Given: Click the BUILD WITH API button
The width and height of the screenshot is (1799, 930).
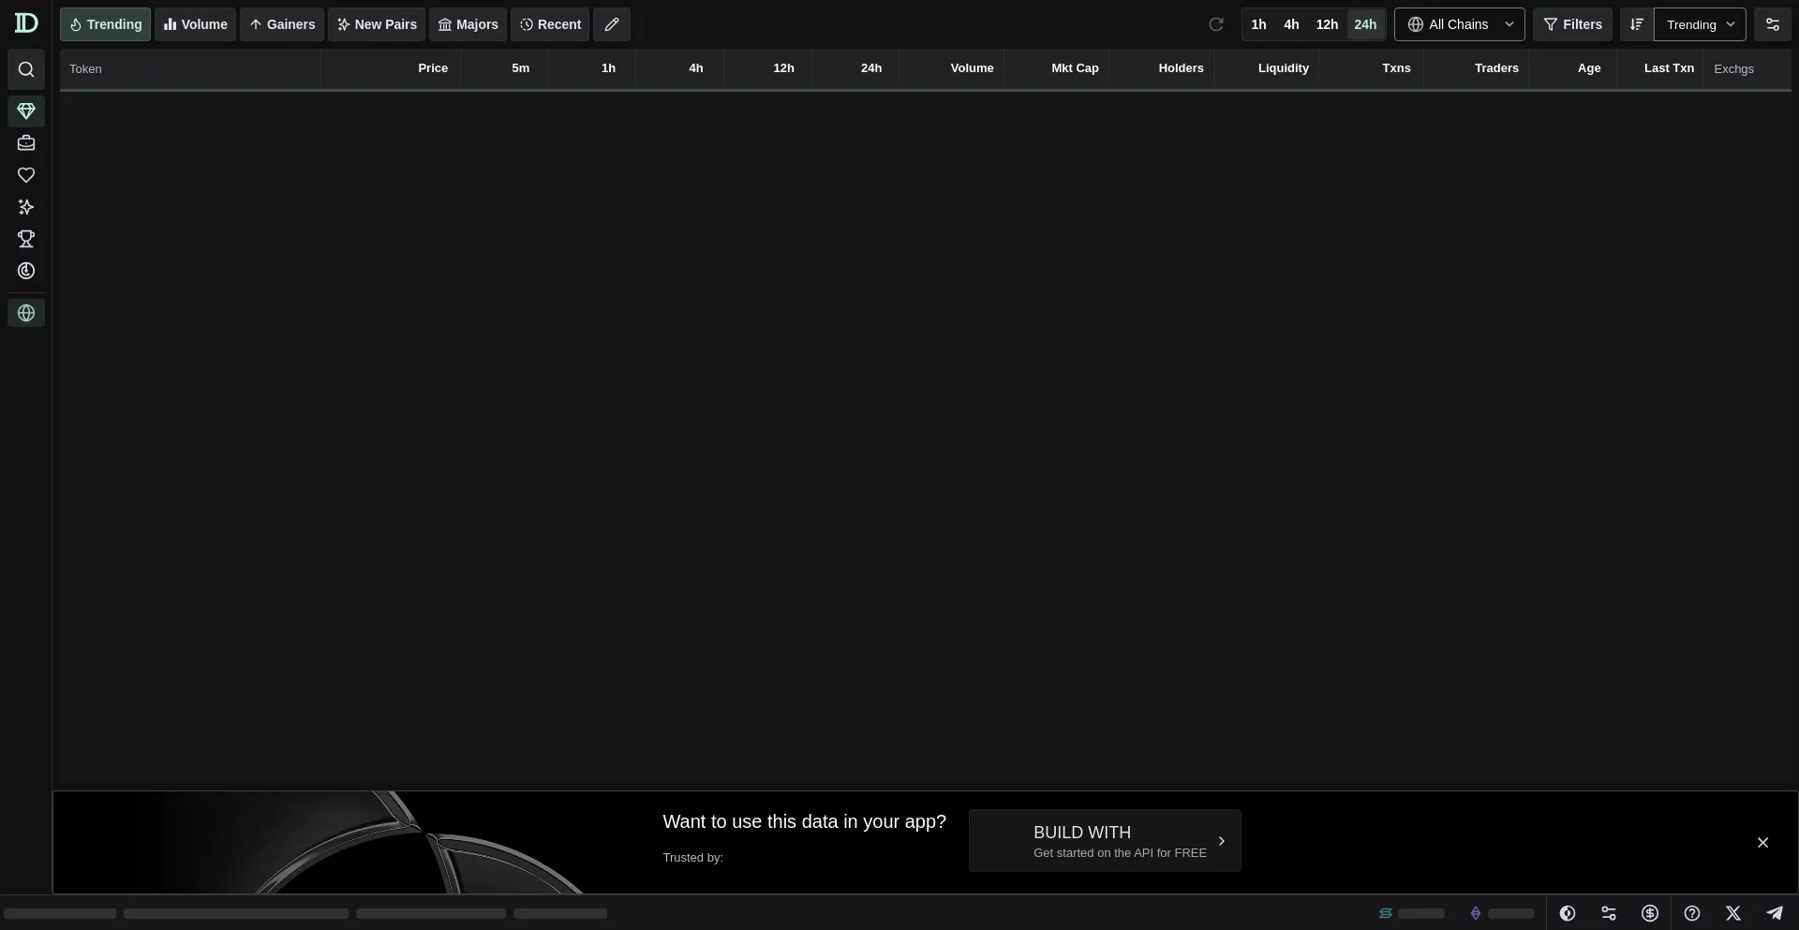Looking at the screenshot, I should click(x=1105, y=841).
